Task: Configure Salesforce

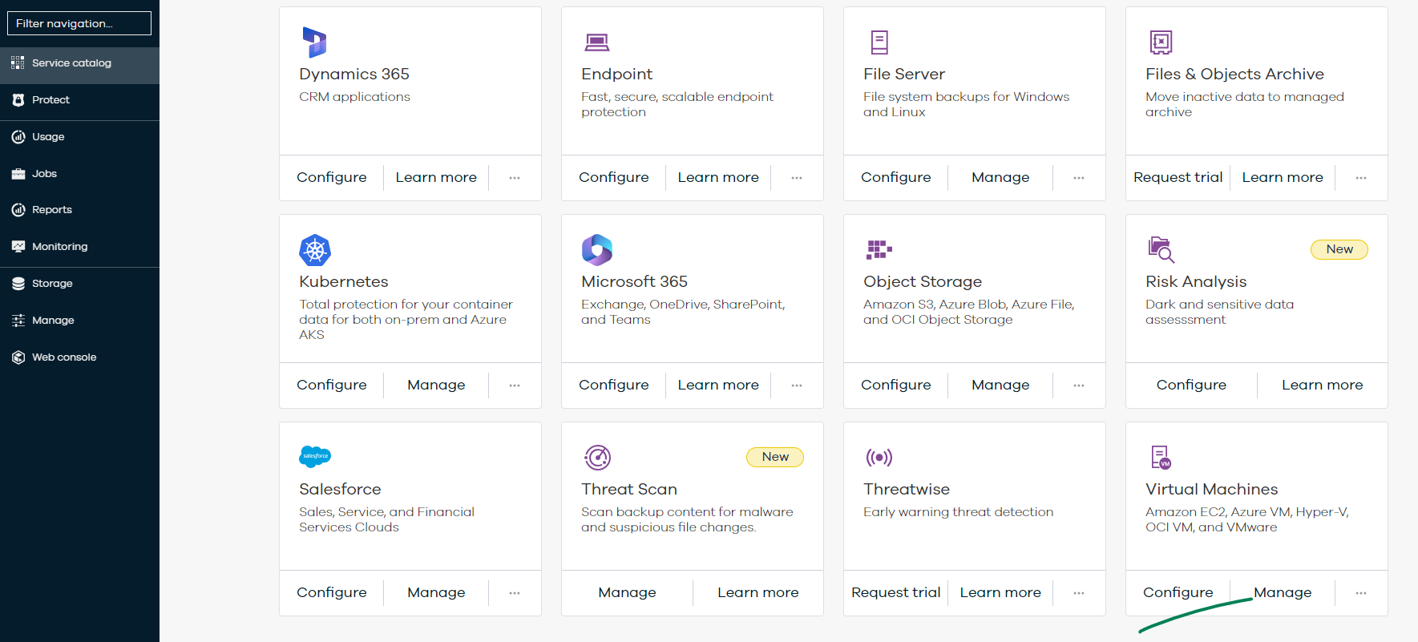Action: click(x=332, y=593)
